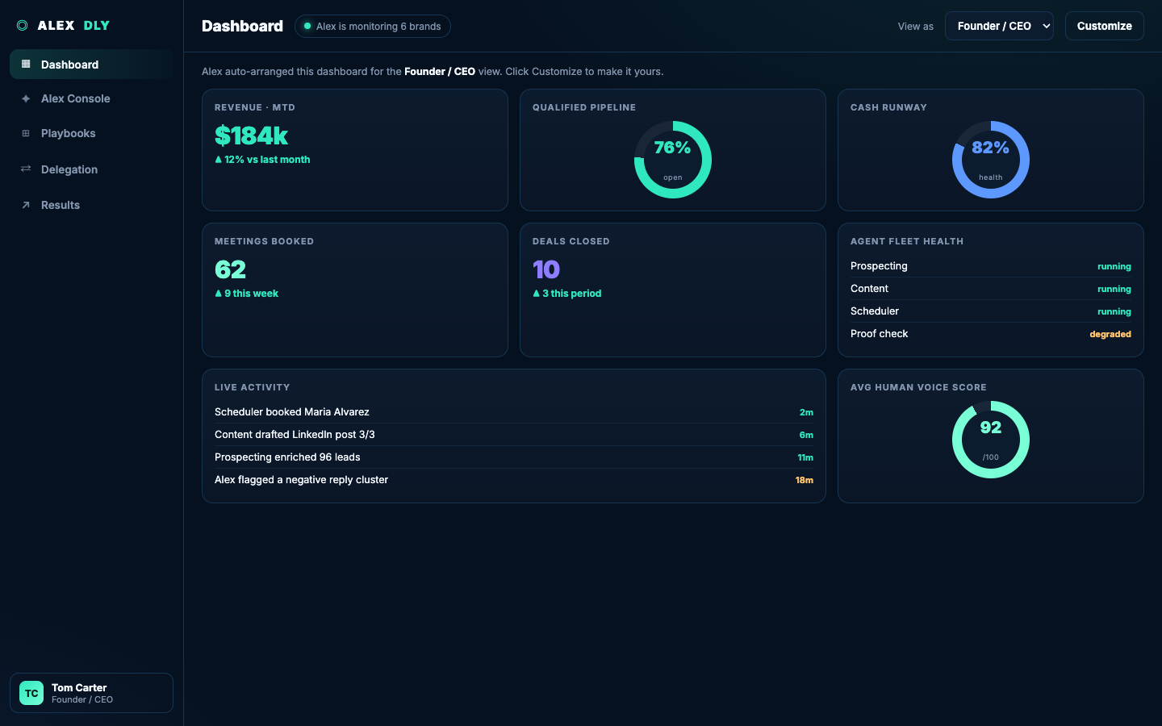Open the Dashboard sidebar item
This screenshot has height=726, width=1162.
[91, 65]
